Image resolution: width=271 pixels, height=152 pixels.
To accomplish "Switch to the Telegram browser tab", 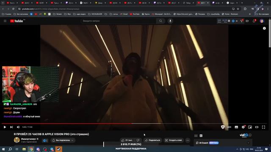I will (188, 3).
